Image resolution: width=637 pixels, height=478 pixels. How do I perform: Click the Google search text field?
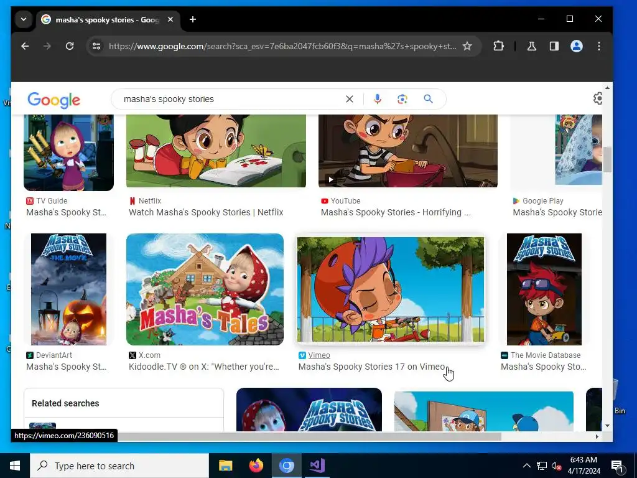231,99
